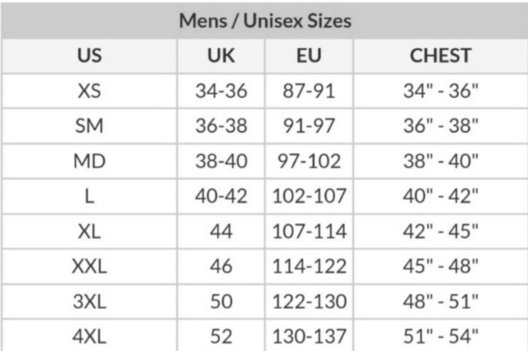
Task: Click the Mens / Unisex Sizes title
Action: click(x=265, y=20)
